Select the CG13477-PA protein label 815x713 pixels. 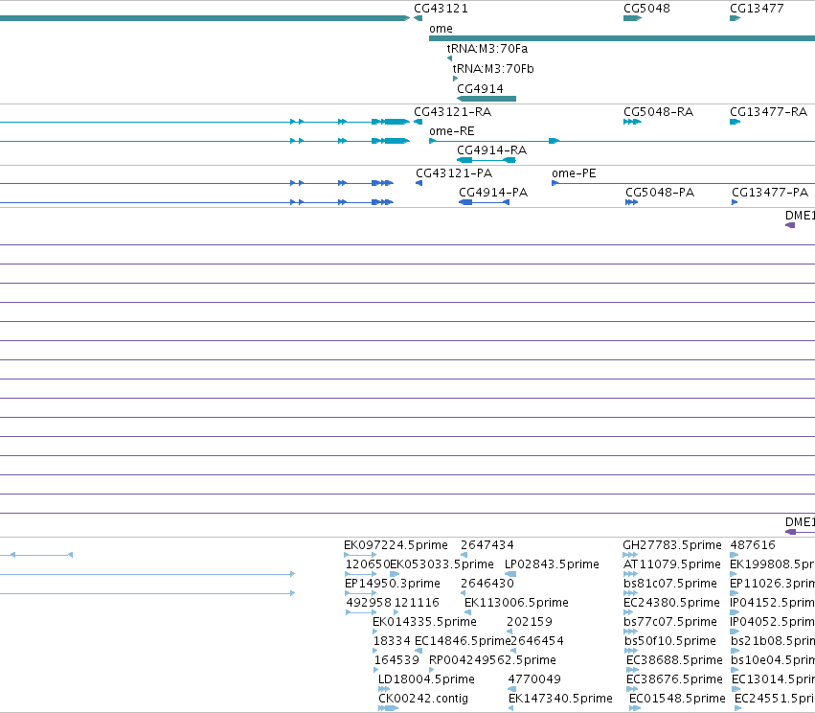pos(770,193)
